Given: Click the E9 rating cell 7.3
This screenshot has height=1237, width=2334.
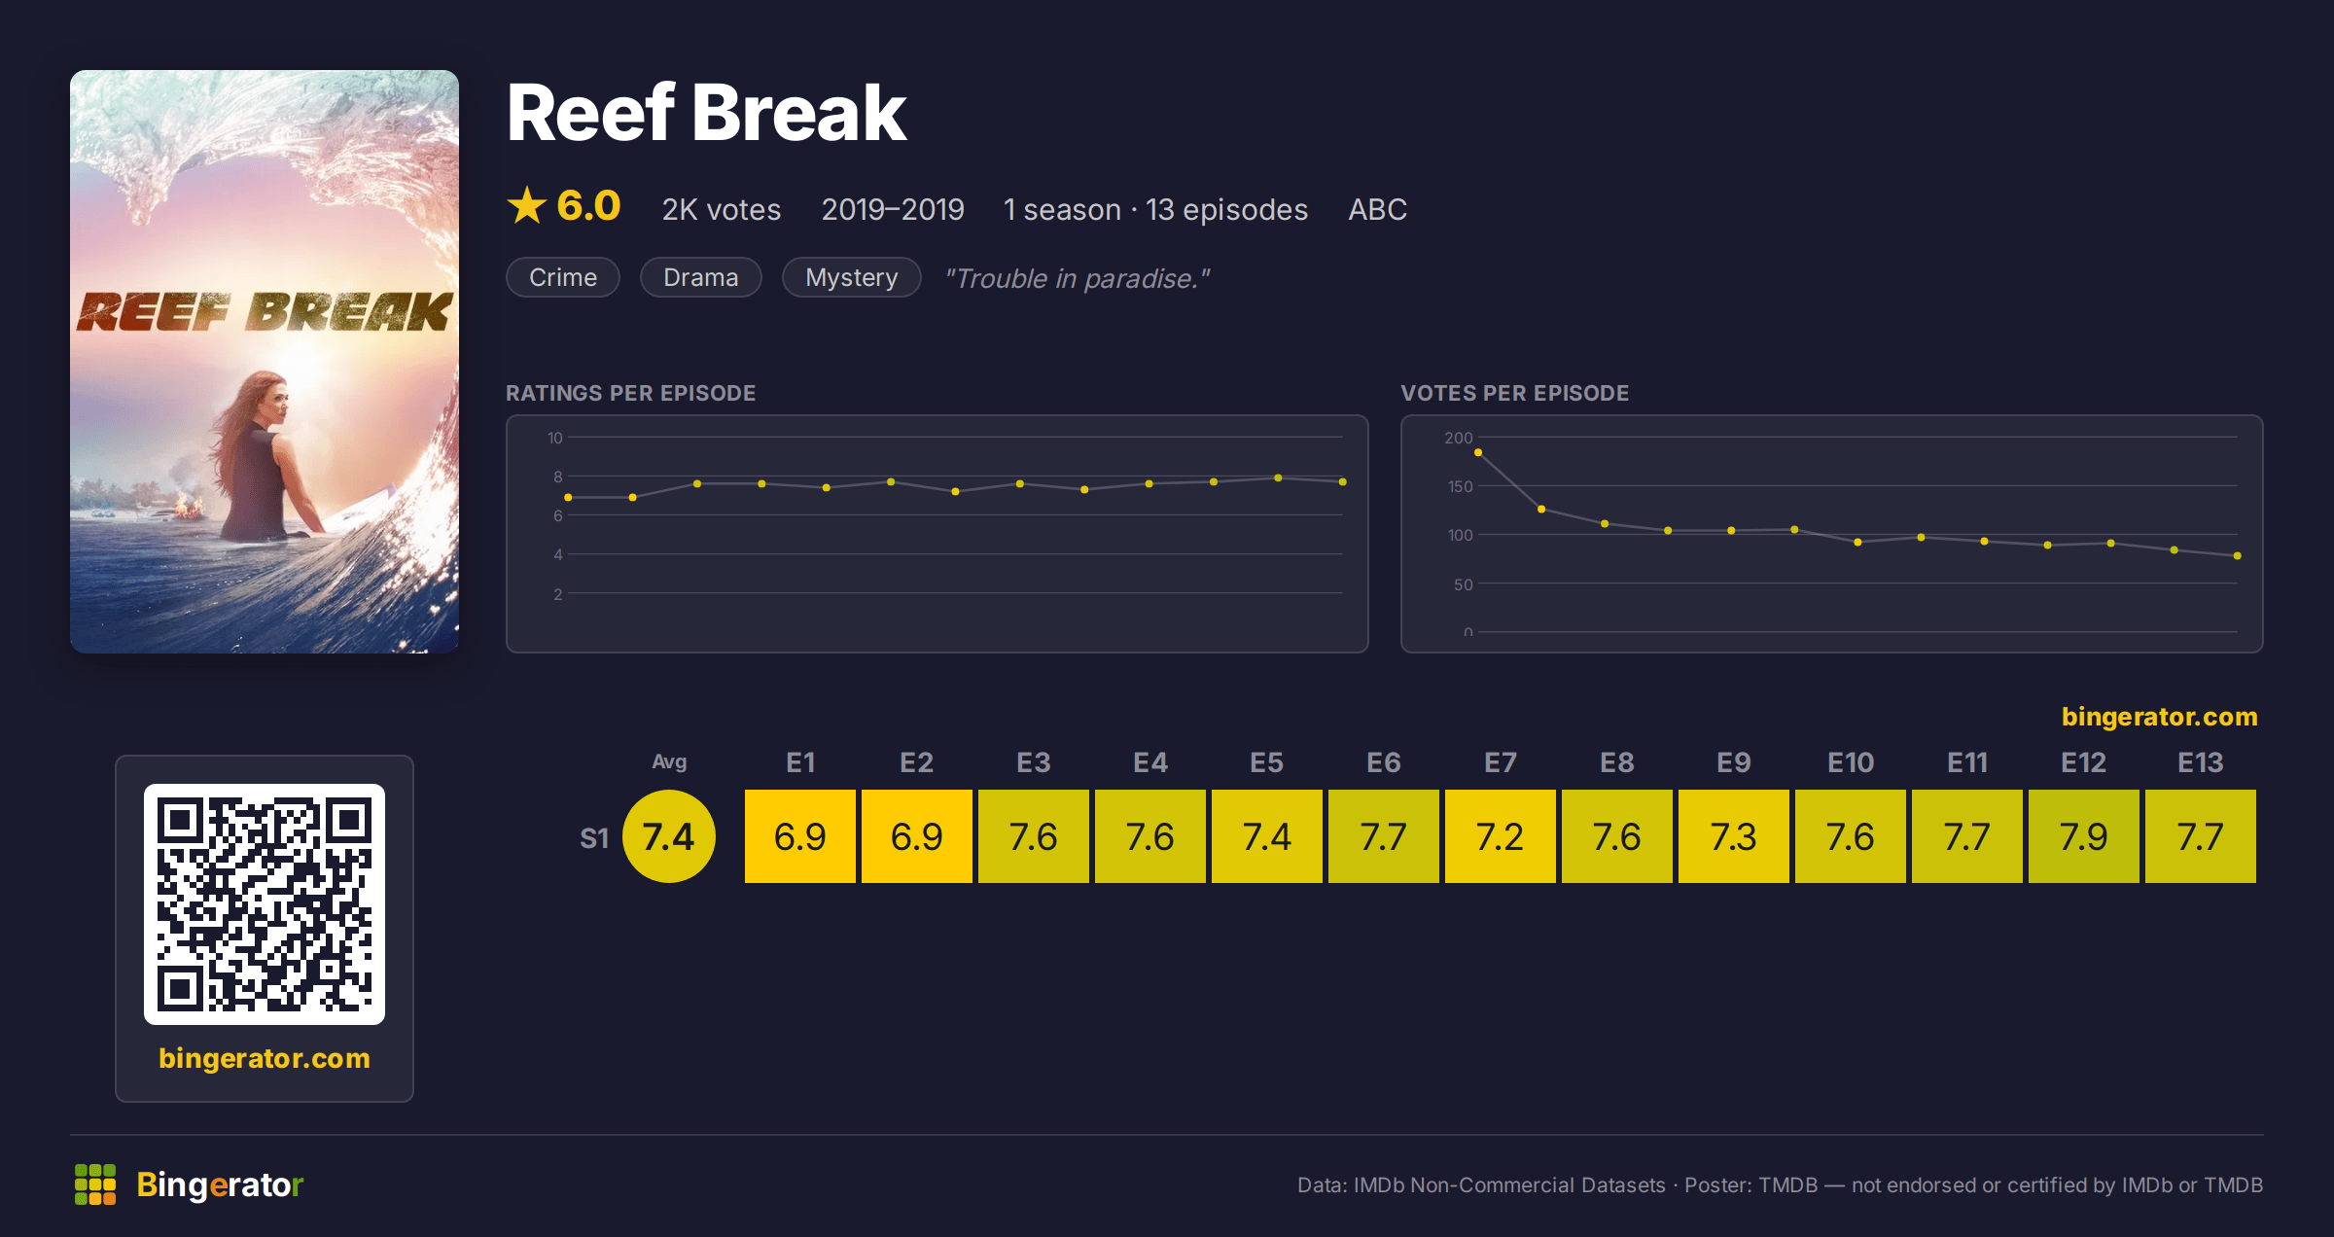Looking at the screenshot, I should [x=1734, y=836].
